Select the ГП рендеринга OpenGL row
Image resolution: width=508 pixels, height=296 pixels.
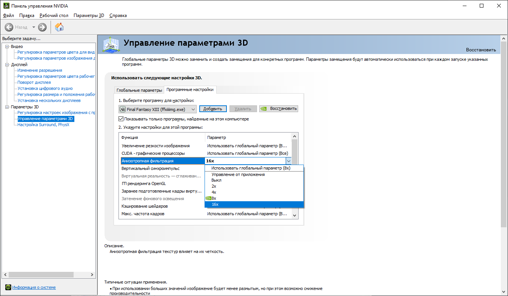[162, 183]
